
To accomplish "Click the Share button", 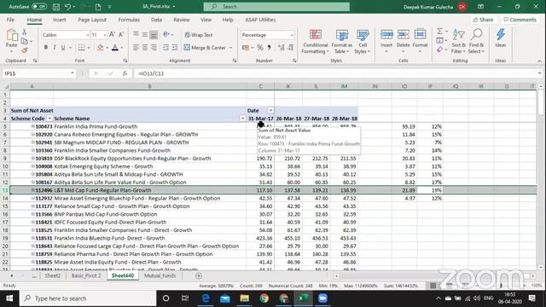I will [483, 20].
